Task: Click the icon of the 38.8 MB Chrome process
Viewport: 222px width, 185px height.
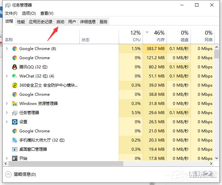Action: [x=14, y=94]
